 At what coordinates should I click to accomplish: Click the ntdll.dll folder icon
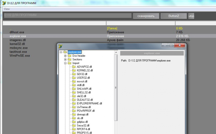74,85
